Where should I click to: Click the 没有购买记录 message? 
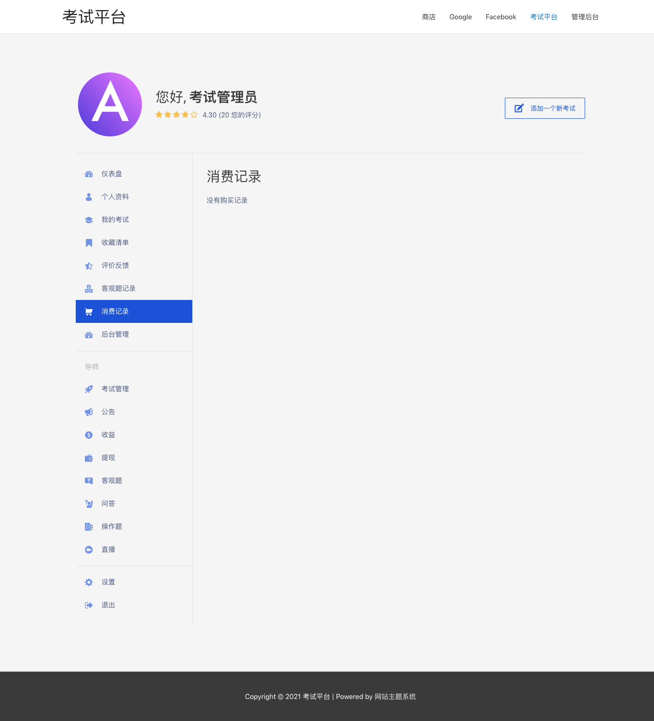click(227, 200)
